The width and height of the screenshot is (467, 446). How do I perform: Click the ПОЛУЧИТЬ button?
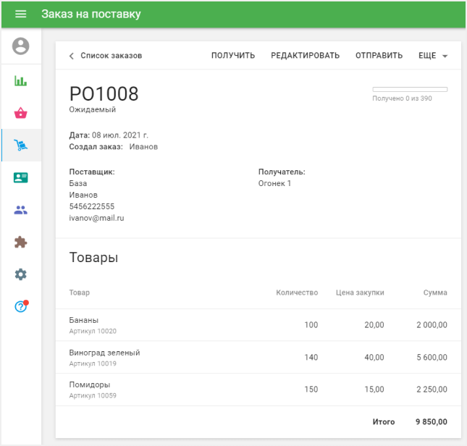coord(233,56)
